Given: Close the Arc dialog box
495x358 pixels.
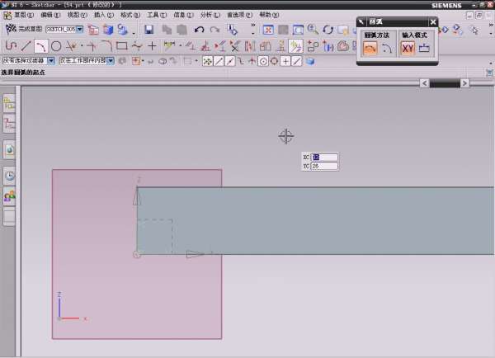Looking at the screenshot, I should (433, 22).
